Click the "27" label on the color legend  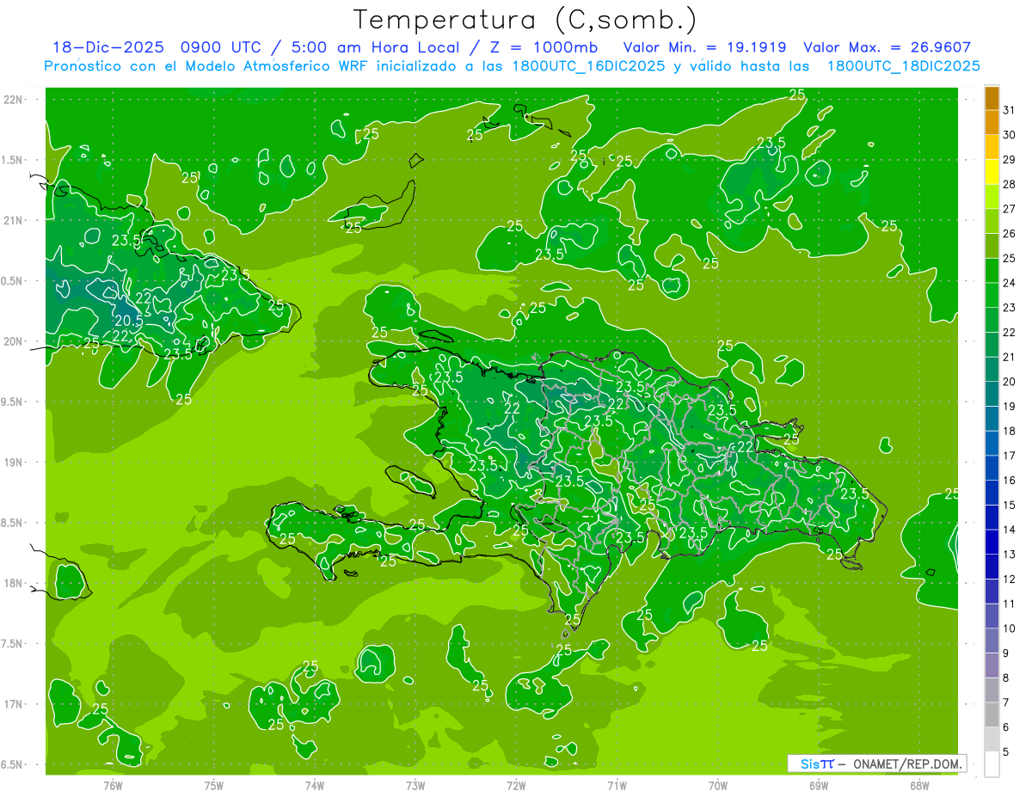tap(1010, 209)
